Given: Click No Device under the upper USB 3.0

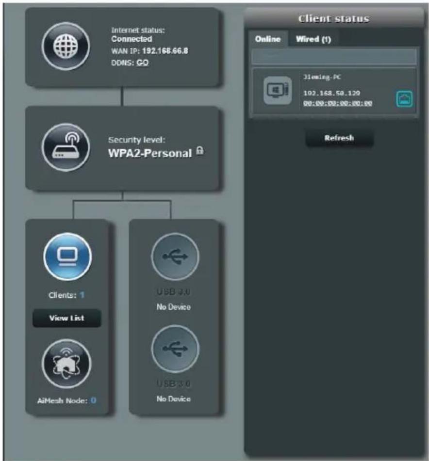Looking at the screenshot, I should point(174,307).
